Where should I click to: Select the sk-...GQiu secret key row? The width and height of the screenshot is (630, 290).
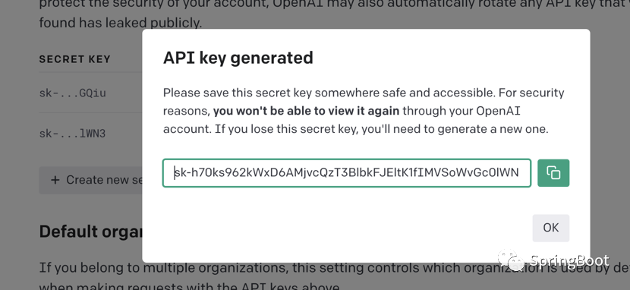pyautogui.click(x=91, y=93)
